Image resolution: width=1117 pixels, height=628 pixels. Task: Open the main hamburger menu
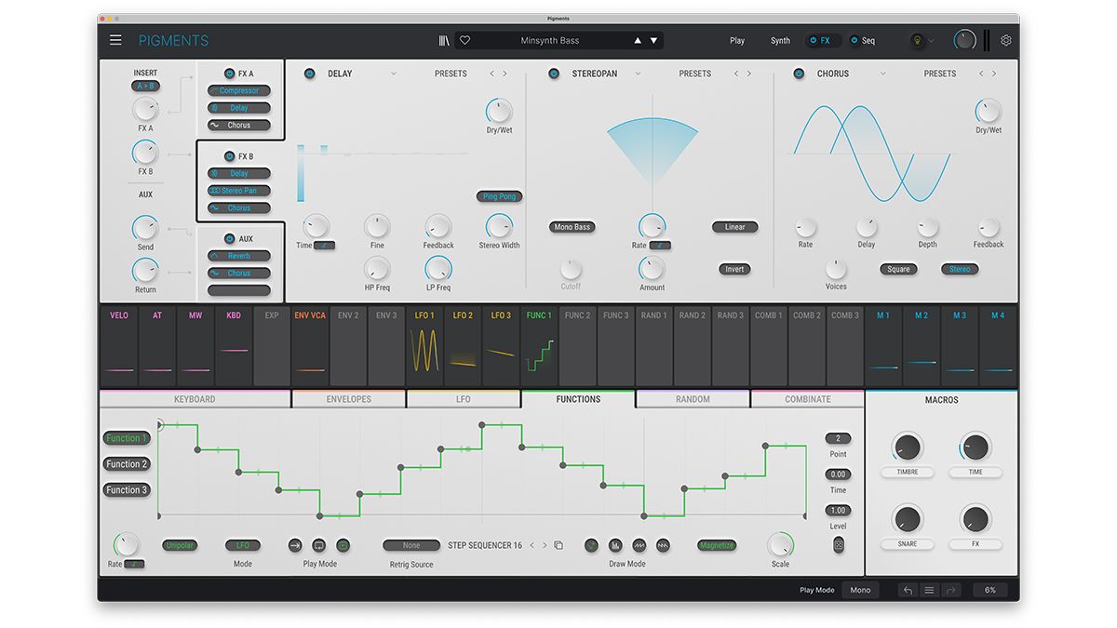[x=115, y=40]
